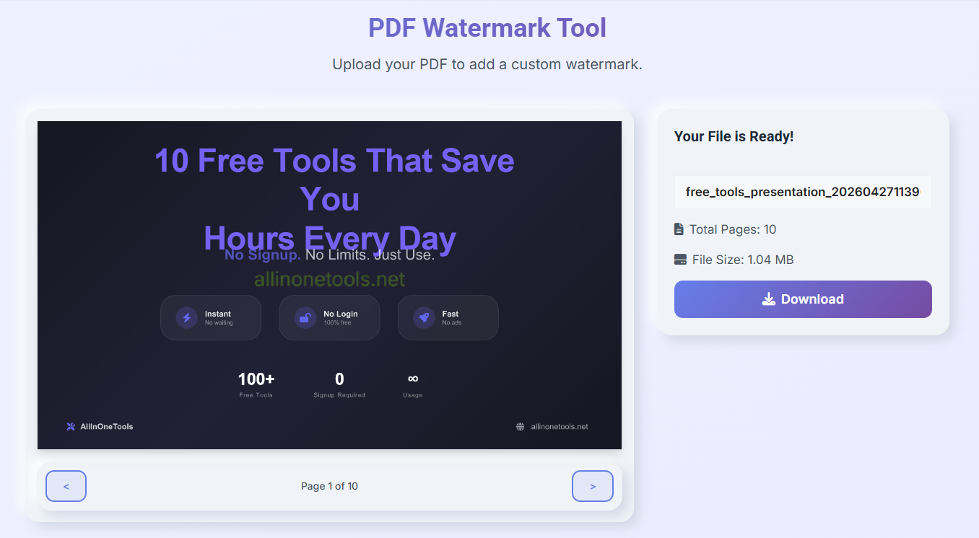Go to the next page with > button
The image size is (979, 538).
(593, 486)
